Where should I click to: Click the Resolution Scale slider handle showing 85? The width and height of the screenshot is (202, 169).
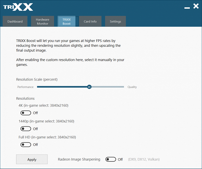[x=89, y=87]
